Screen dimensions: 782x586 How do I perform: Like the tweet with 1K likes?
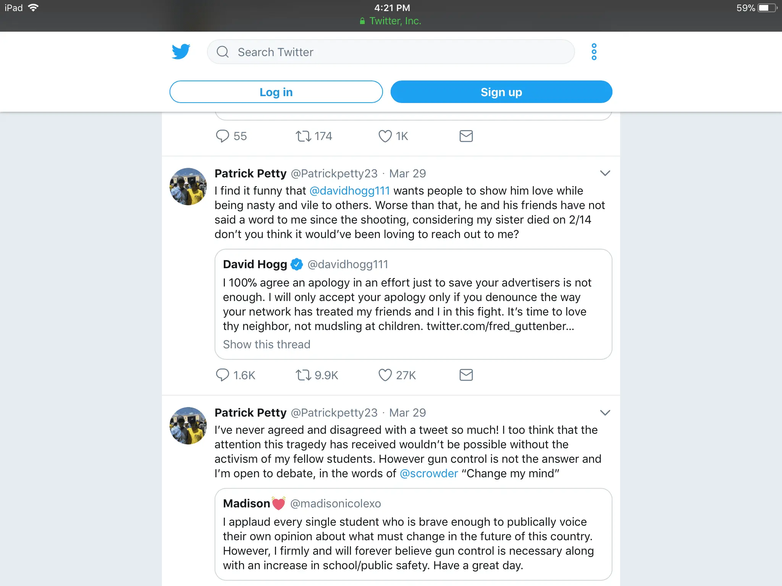[x=385, y=136]
